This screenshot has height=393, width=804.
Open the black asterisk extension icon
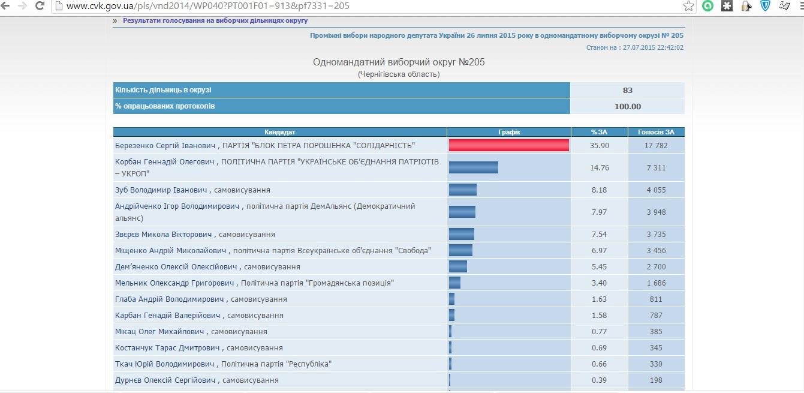pyautogui.click(x=727, y=6)
